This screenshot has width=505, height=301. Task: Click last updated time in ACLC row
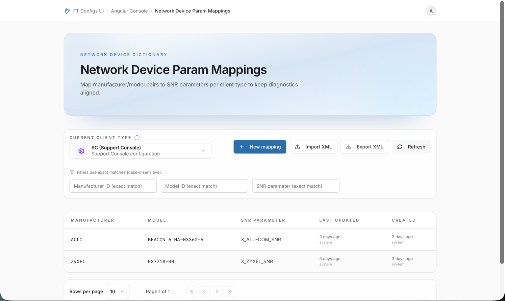click(330, 237)
